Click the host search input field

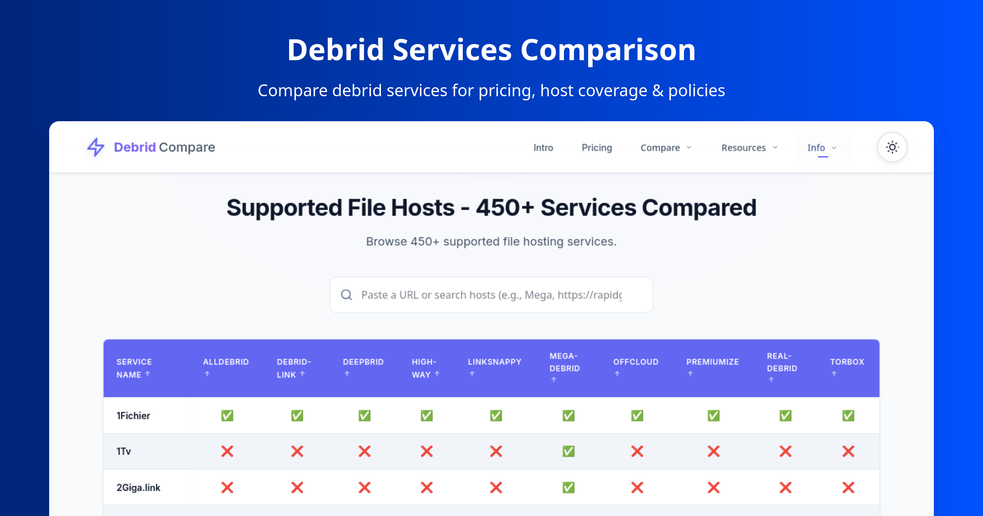point(491,294)
